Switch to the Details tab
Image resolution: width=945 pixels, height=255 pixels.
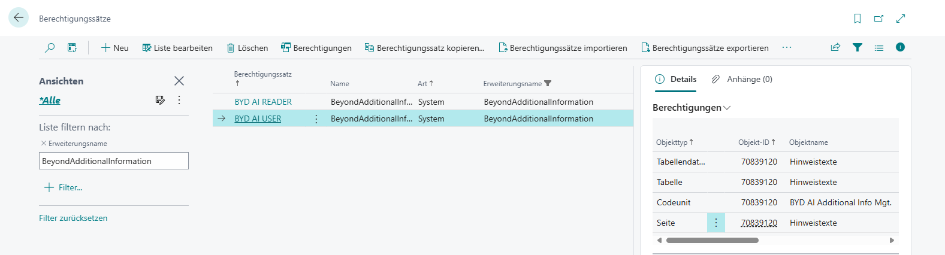(676, 79)
